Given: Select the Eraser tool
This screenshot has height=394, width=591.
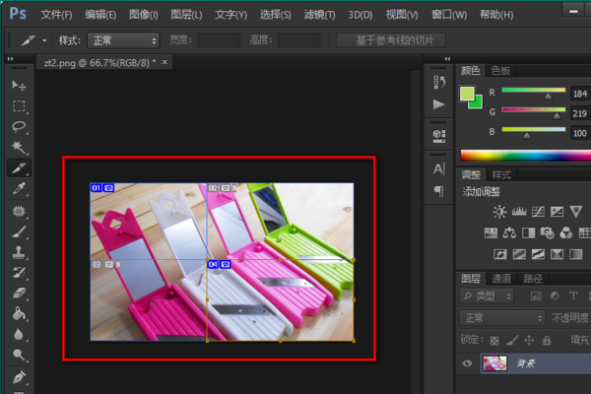Looking at the screenshot, I should (x=19, y=293).
